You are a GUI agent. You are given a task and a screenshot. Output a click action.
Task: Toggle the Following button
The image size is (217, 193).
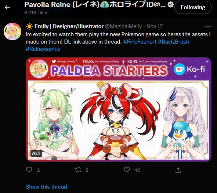[x=193, y=7]
